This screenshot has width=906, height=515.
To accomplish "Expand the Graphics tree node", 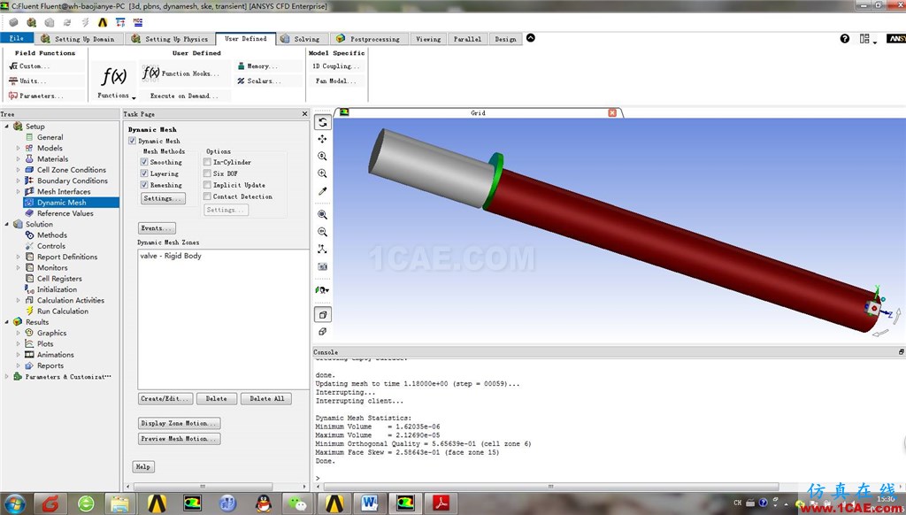I will click(x=18, y=334).
